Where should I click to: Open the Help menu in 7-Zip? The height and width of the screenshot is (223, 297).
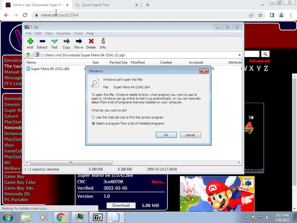[90, 33]
